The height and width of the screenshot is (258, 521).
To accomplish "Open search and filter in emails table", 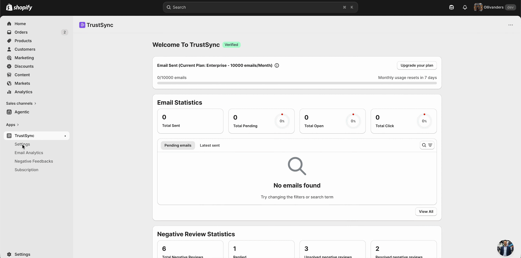I will [x=427, y=145].
